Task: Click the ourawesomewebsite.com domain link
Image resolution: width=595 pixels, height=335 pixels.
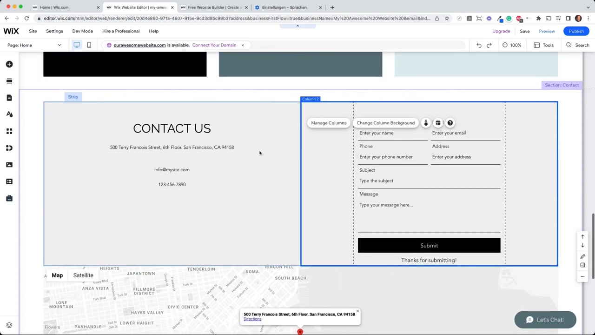Action: [x=139, y=45]
